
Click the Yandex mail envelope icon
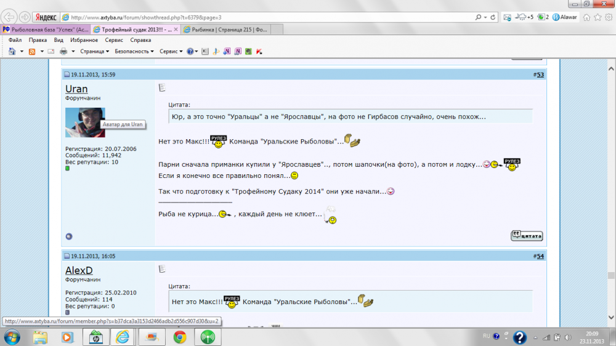(x=507, y=17)
